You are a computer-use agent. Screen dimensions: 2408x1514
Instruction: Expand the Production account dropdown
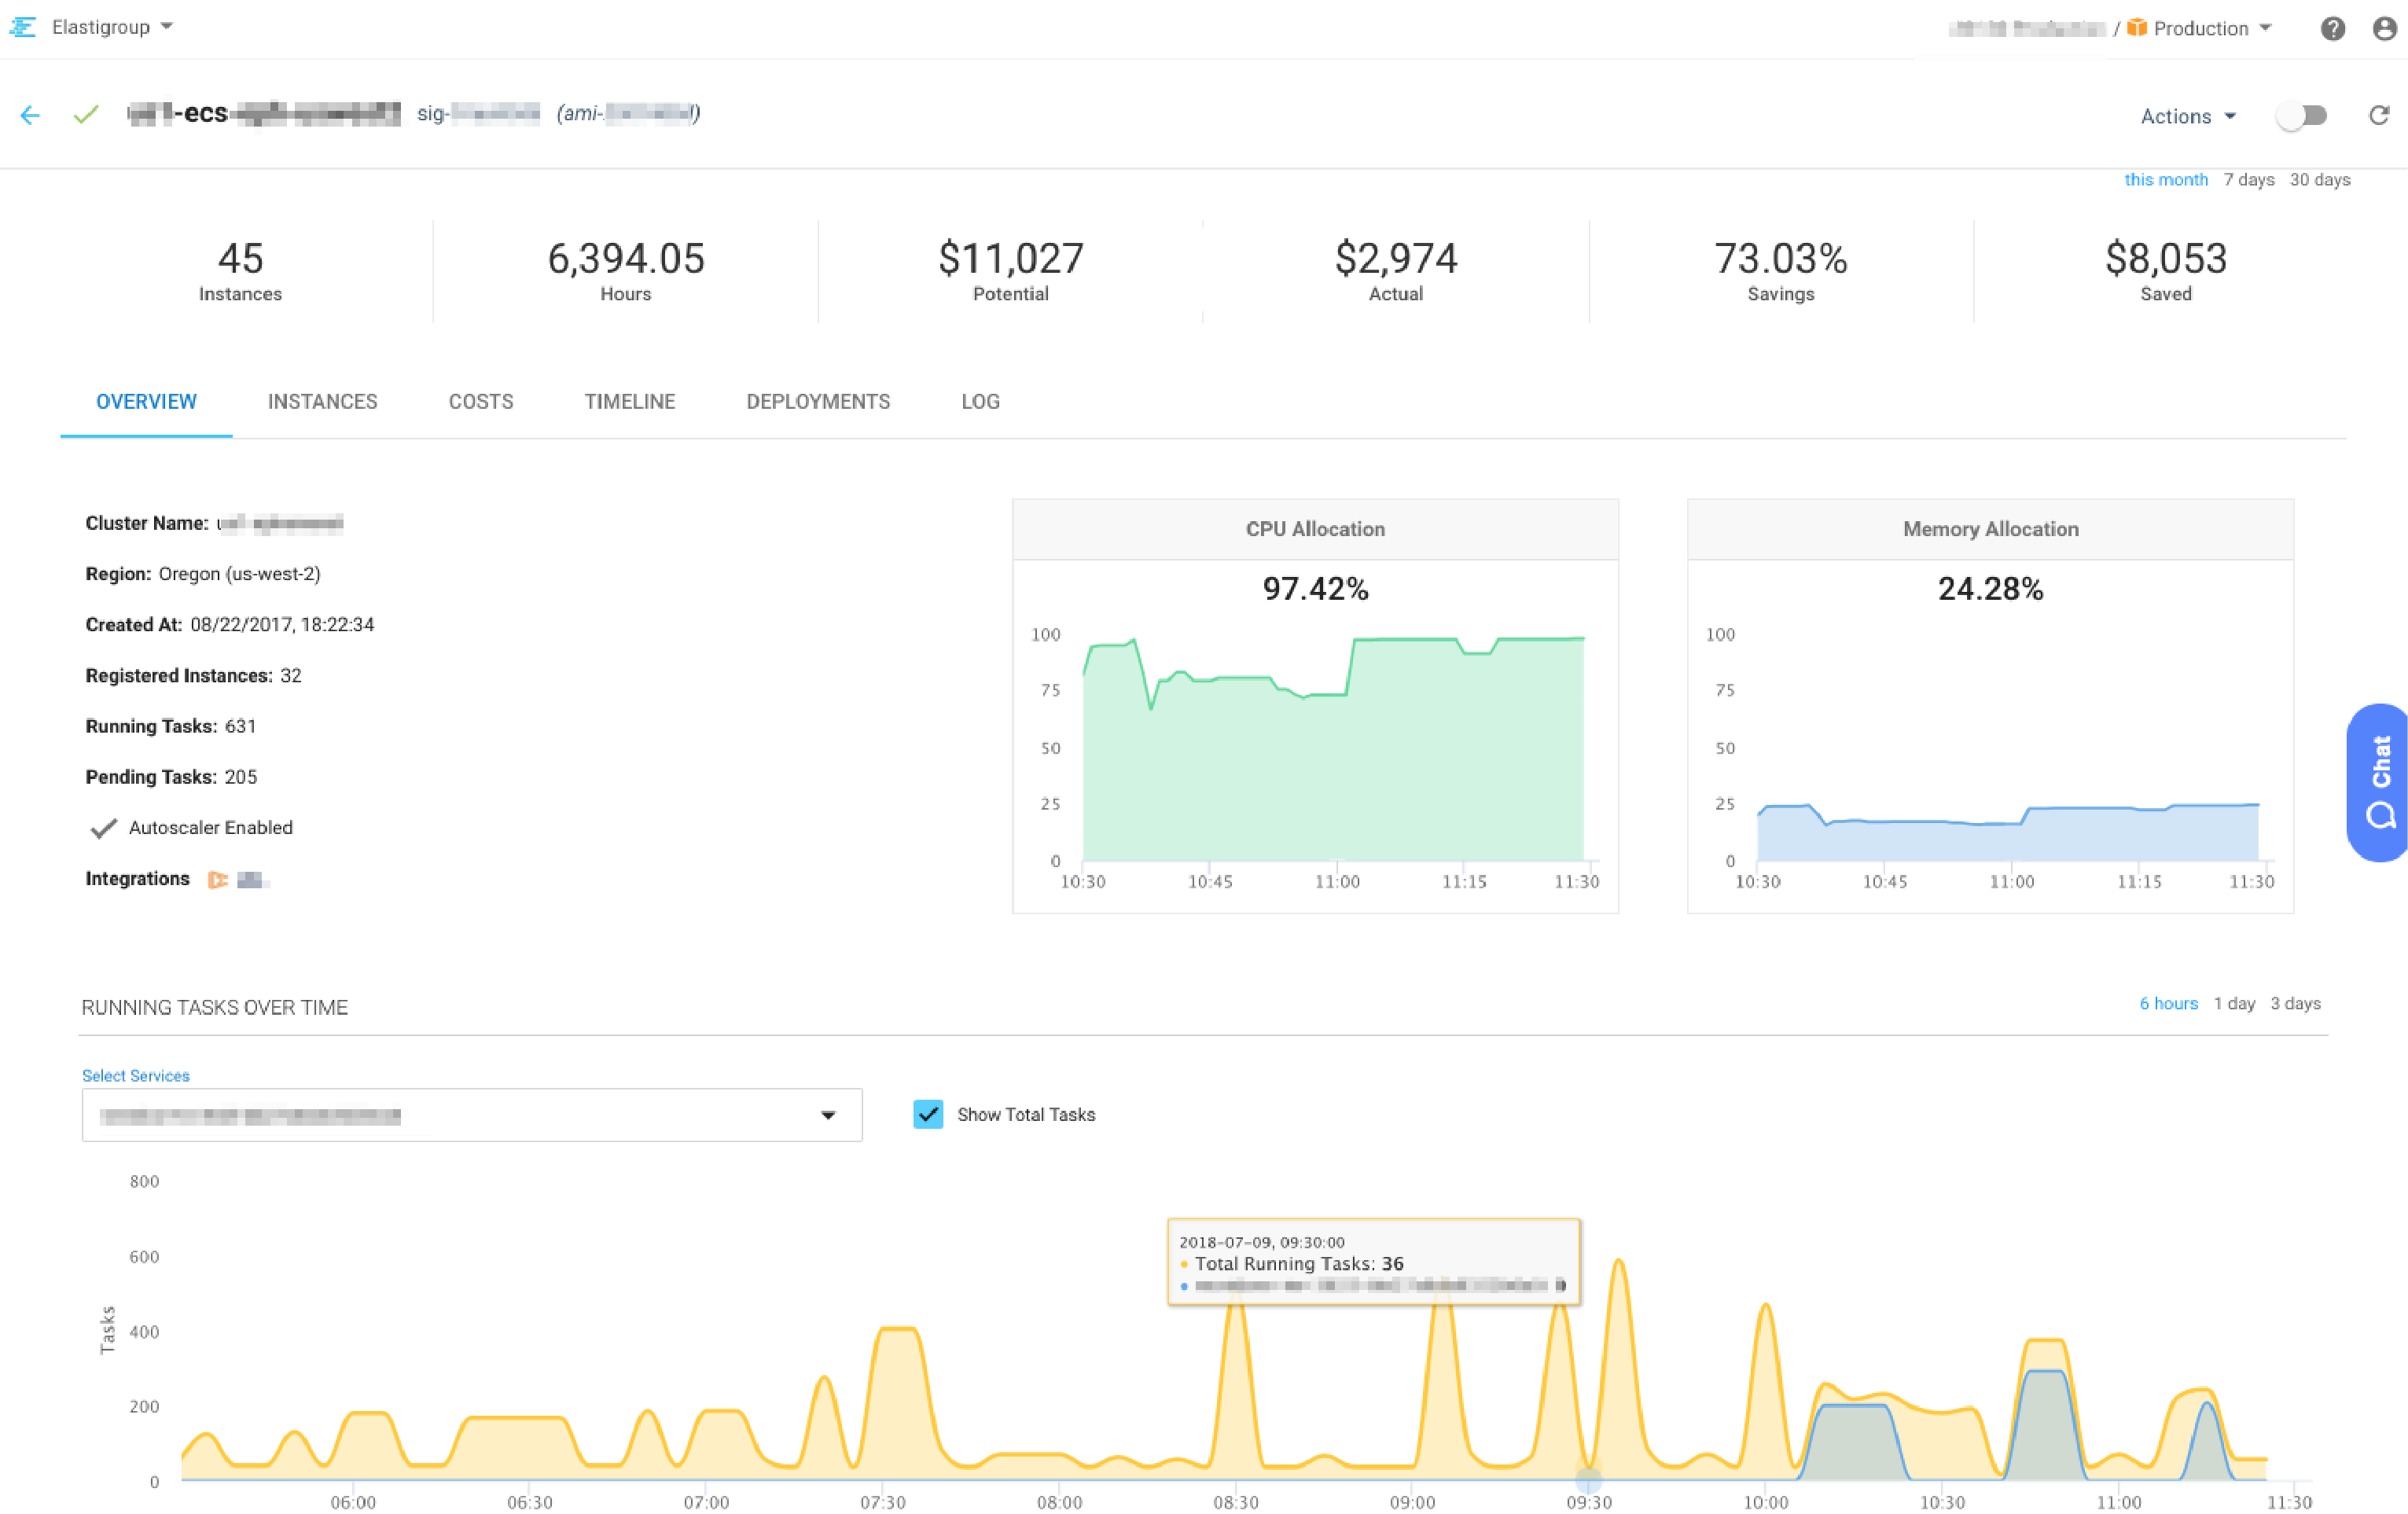[2210, 29]
